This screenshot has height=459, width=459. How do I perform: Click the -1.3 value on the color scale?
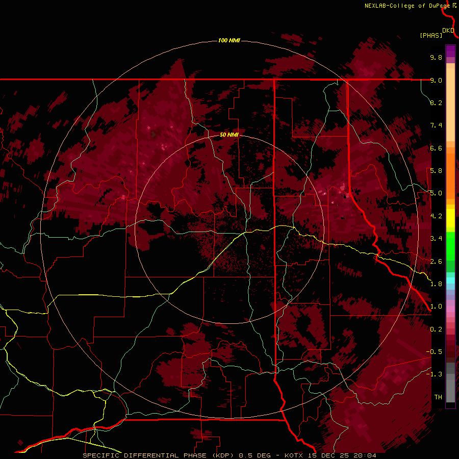[x=434, y=374]
